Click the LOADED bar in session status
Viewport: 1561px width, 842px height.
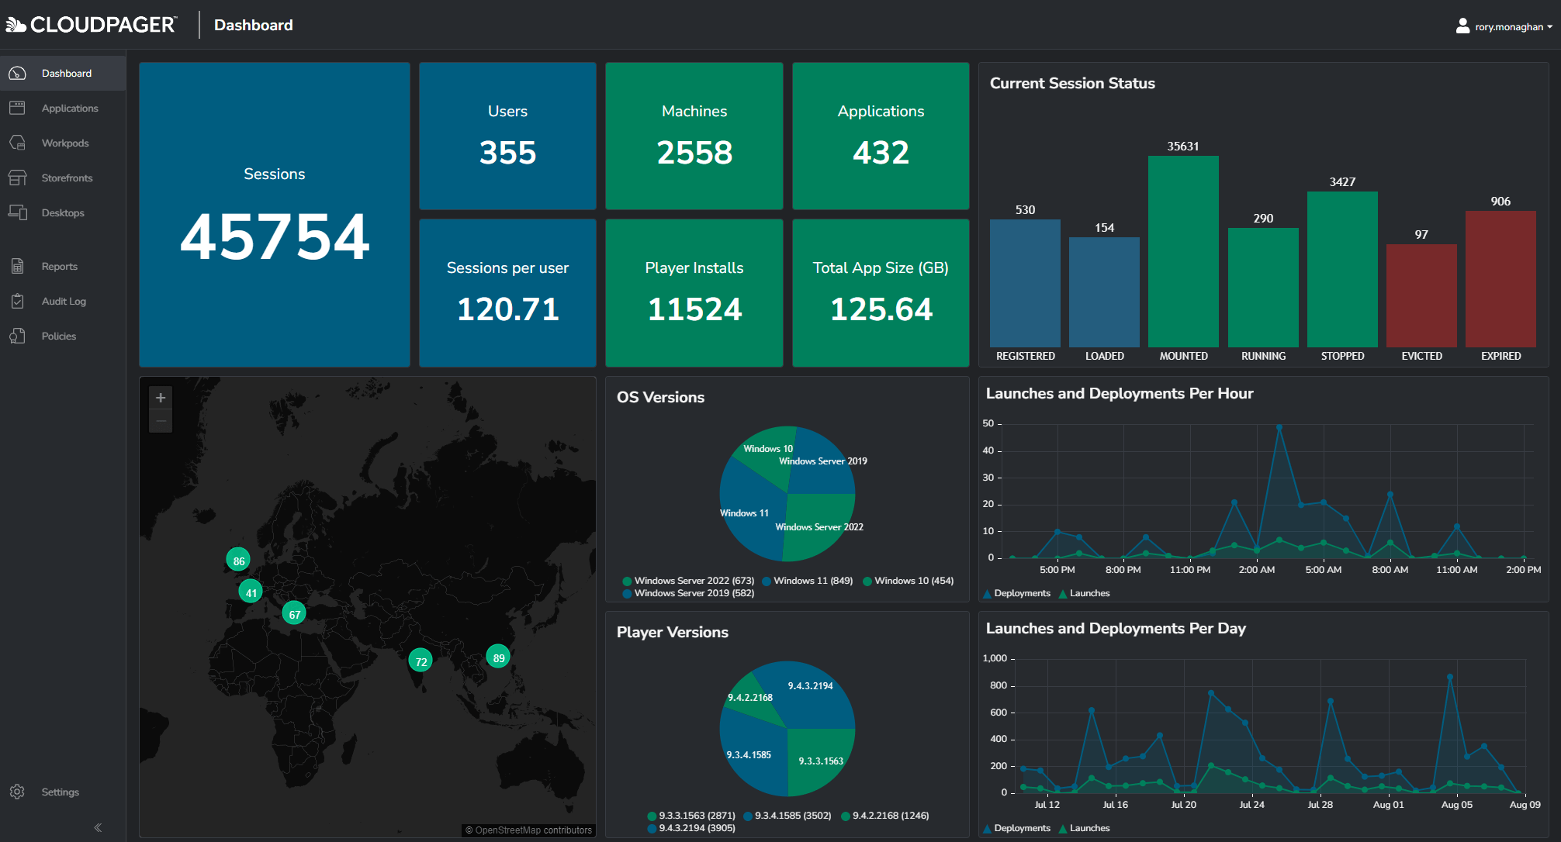pos(1104,292)
